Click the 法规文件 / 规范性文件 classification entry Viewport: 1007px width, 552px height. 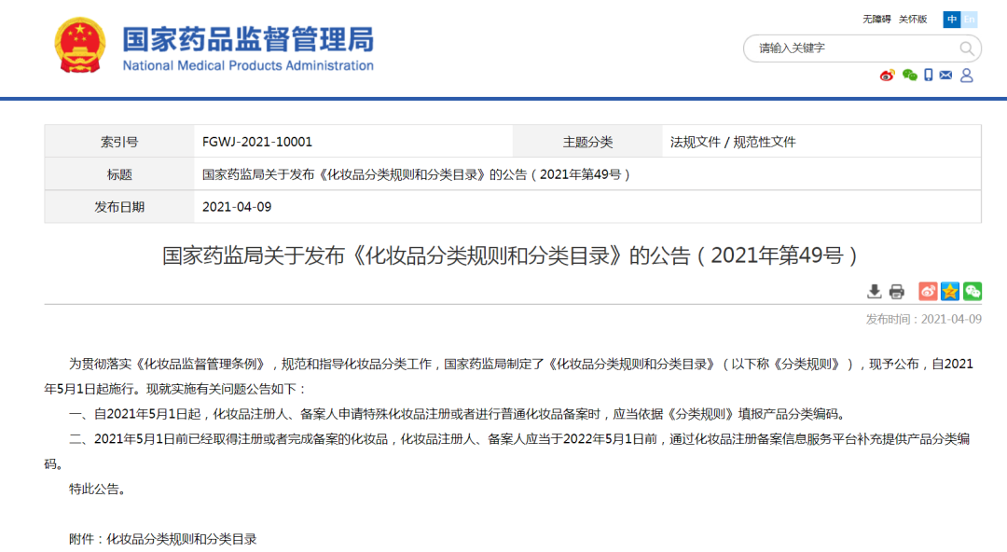tap(734, 141)
